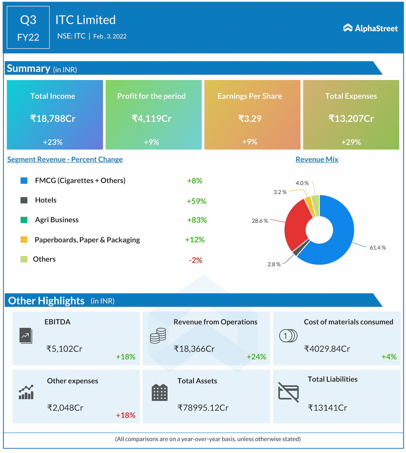Click the Q3 FY22 quarter box
The image size is (406, 453).
28,28
